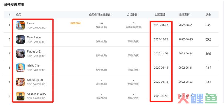This screenshot has width=224, height=105.
Task: Click 在线 status for Mafia Origin
Action: click(x=208, y=39)
